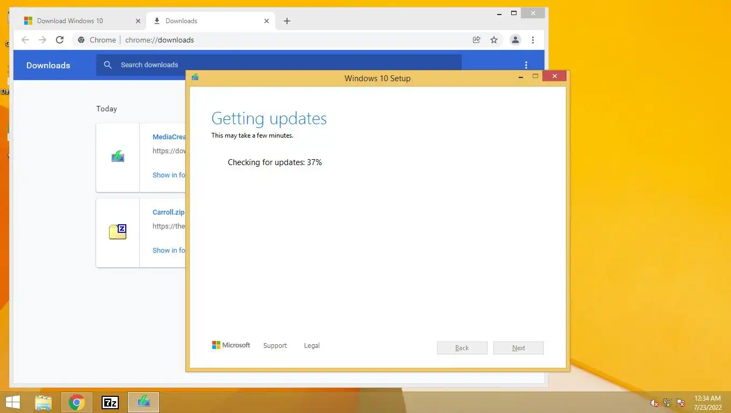The width and height of the screenshot is (731, 413).
Task: Close the Chrome window
Action: click(x=533, y=13)
